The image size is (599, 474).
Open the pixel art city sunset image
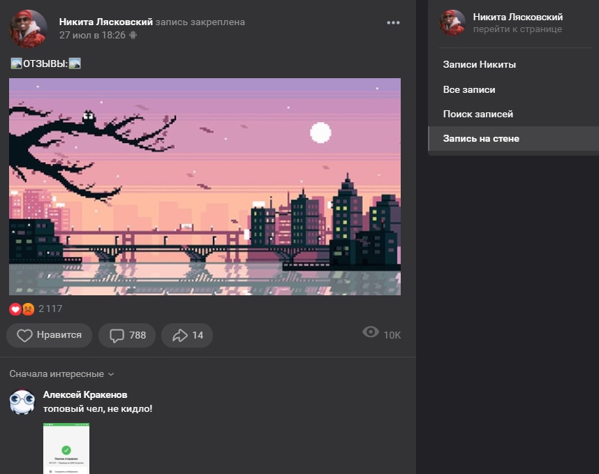(205, 186)
